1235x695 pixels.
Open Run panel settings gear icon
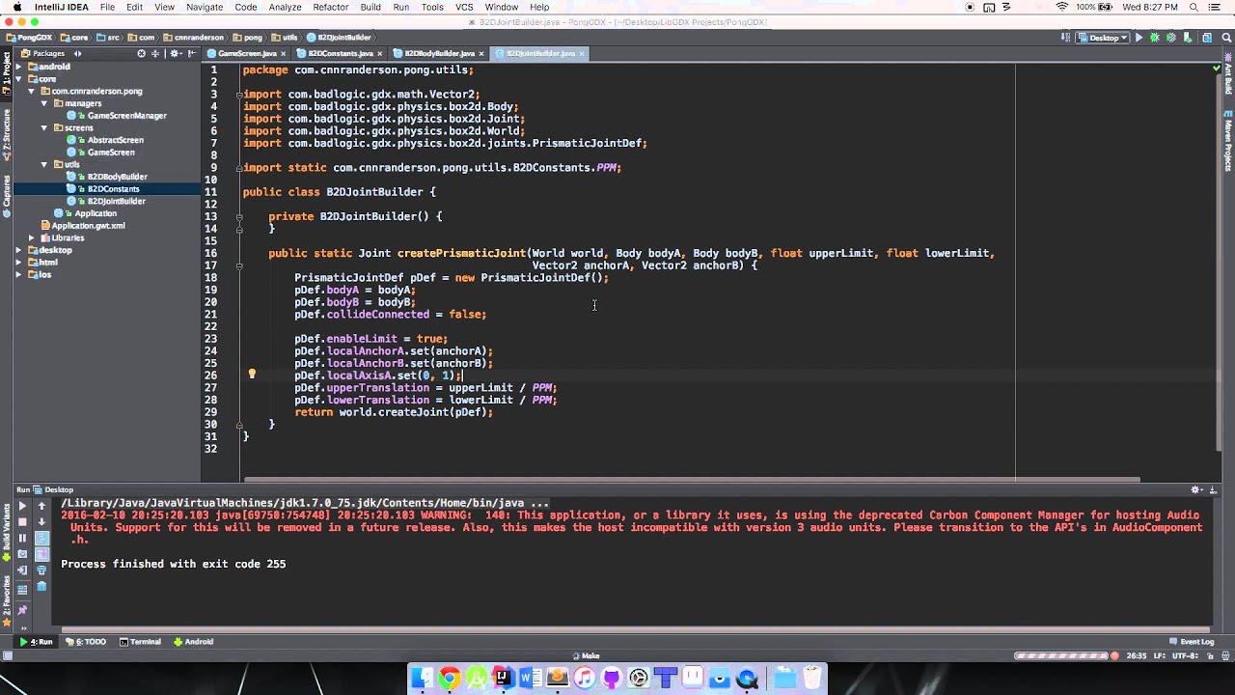click(x=1196, y=489)
